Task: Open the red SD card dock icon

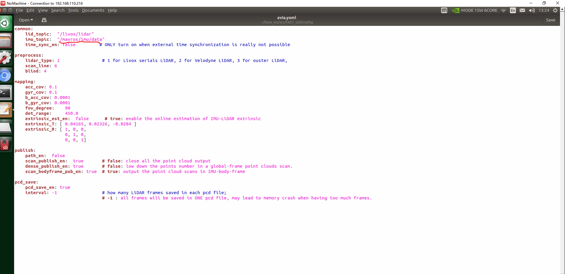Action: (x=5, y=145)
